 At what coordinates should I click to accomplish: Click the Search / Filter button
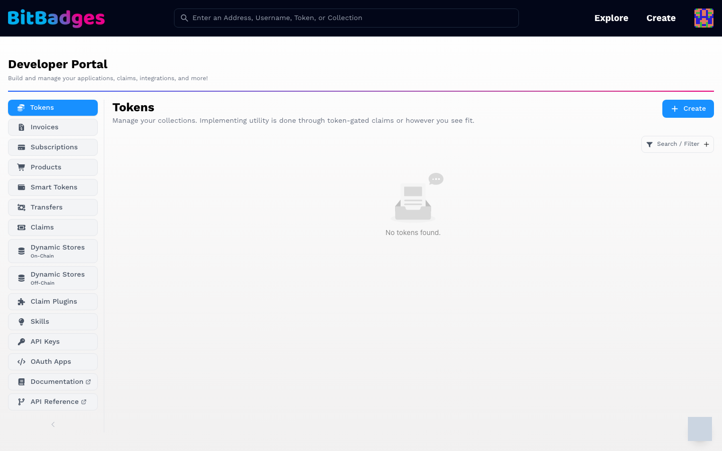pyautogui.click(x=677, y=144)
